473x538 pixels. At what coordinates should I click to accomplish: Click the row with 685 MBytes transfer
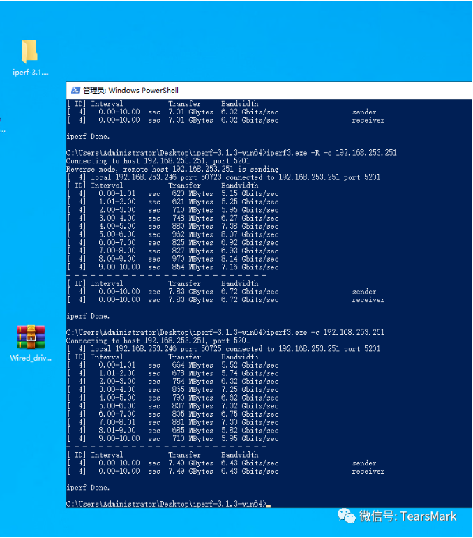173,431
